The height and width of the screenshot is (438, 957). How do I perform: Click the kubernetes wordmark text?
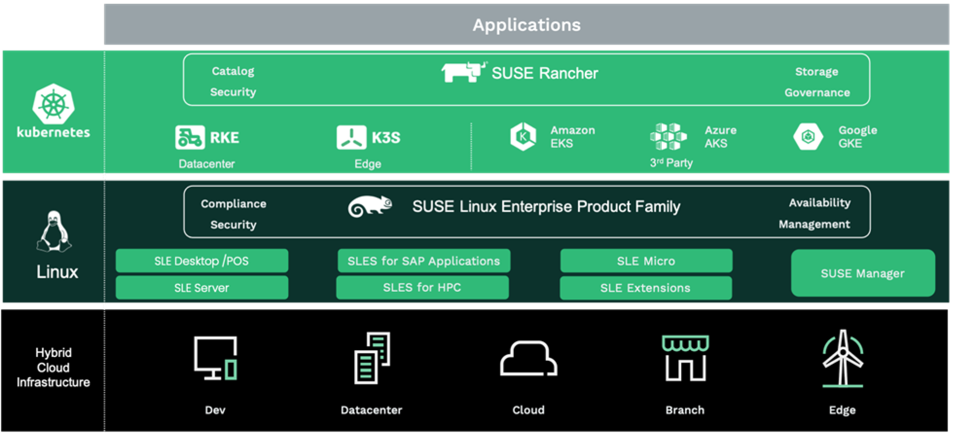pos(53,133)
